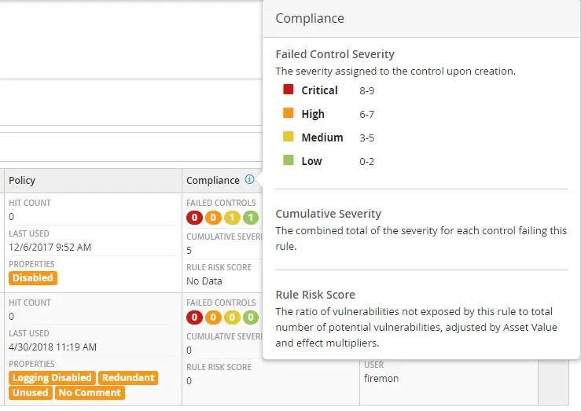Click the Rule Risk Score heading in popup
581x411 pixels.
click(x=315, y=295)
